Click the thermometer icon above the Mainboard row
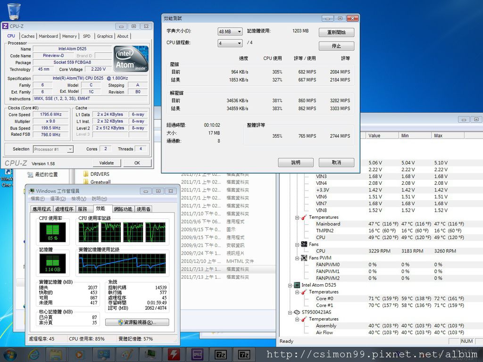Viewport: 483px width, 362px height. coord(304,217)
